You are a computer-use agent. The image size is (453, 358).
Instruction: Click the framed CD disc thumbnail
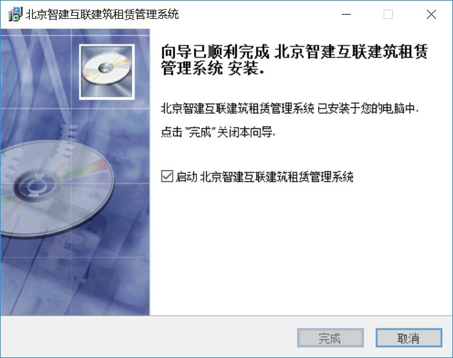click(x=107, y=72)
